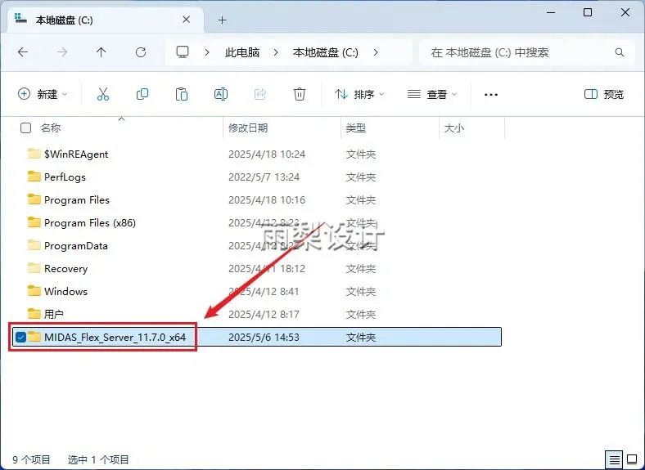This screenshot has height=470, width=645.
Task: Click the Delete trash can icon
Action: [300, 94]
